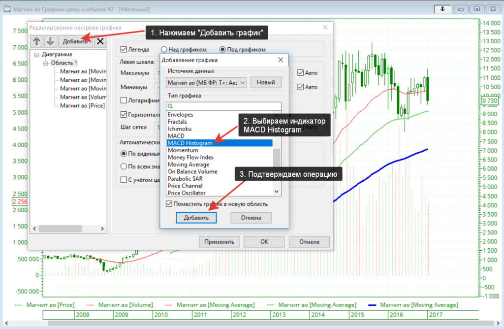Click the delete X button in toolbar
504x329 pixels.
click(x=100, y=41)
